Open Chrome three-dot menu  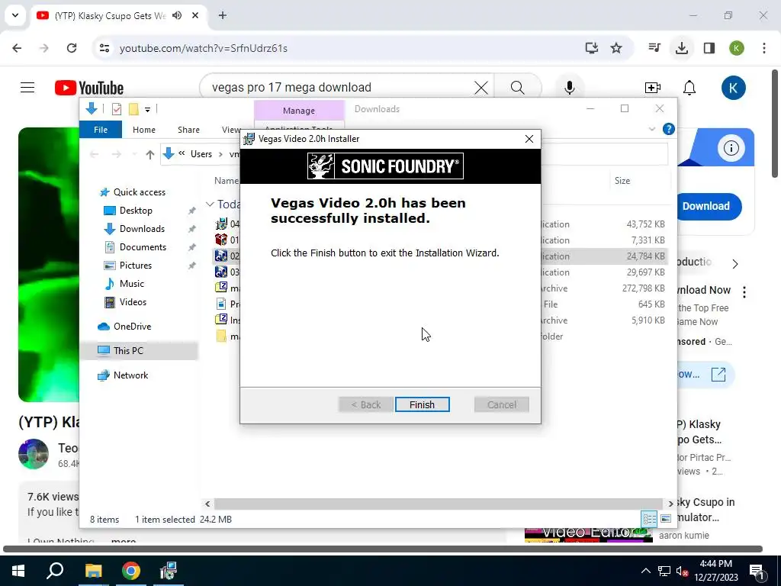(764, 48)
